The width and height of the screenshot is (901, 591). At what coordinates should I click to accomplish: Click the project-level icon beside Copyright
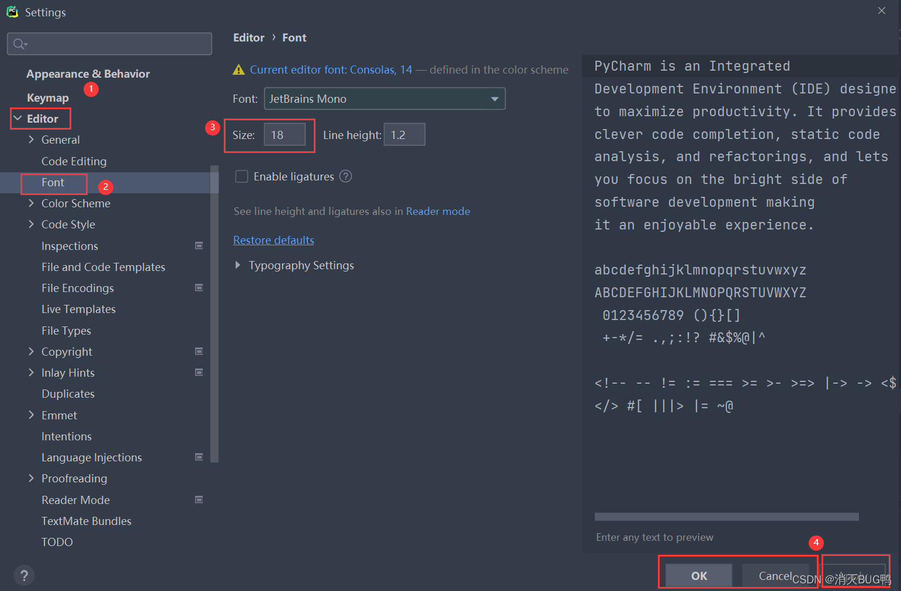pyautogui.click(x=199, y=352)
